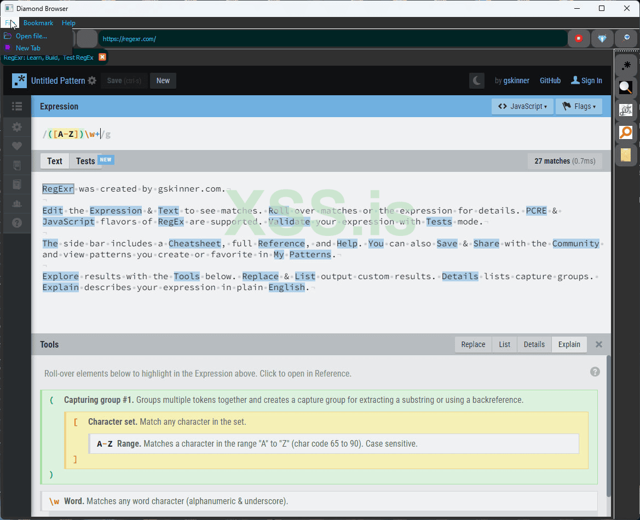This screenshot has width=640, height=520.
Task: Click into the regular expression input field
Action: [321, 134]
